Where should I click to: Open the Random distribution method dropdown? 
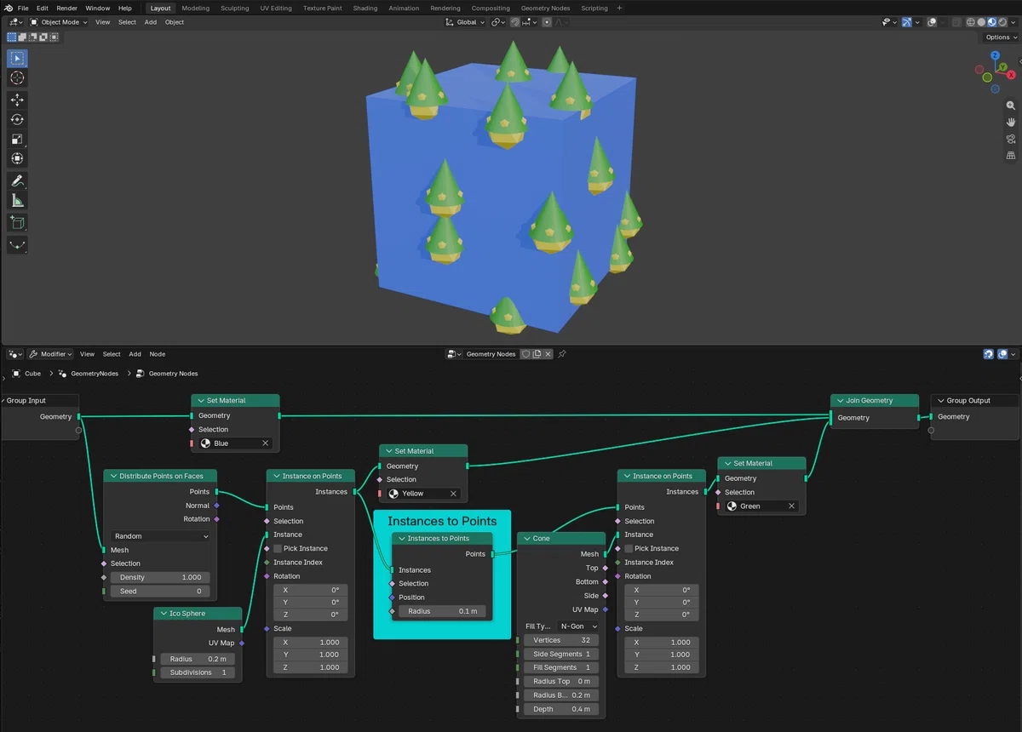point(160,536)
